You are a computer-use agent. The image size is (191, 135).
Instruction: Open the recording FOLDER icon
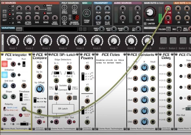click(x=168, y=29)
